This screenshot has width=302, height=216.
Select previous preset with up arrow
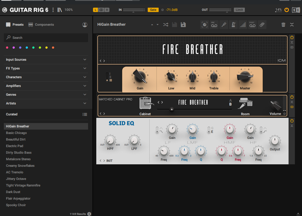(x=152, y=25)
